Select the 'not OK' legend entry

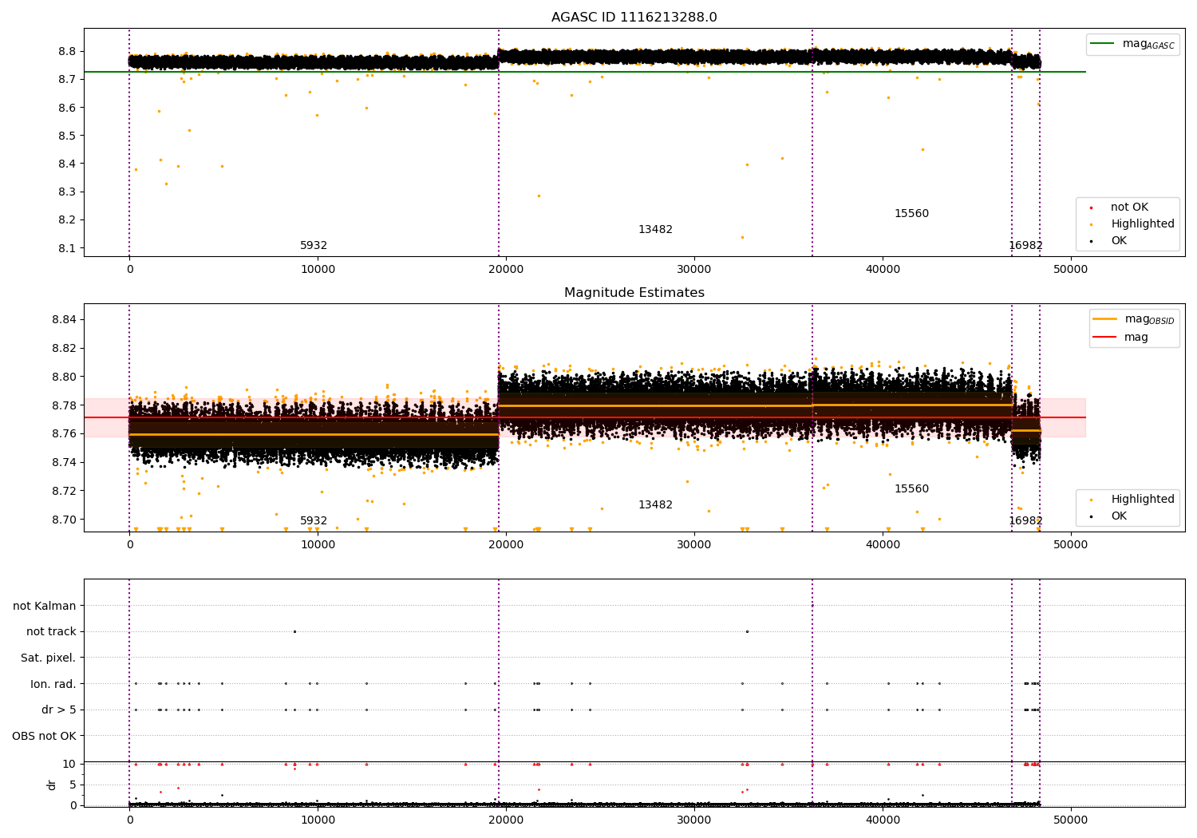pyautogui.click(x=1129, y=208)
